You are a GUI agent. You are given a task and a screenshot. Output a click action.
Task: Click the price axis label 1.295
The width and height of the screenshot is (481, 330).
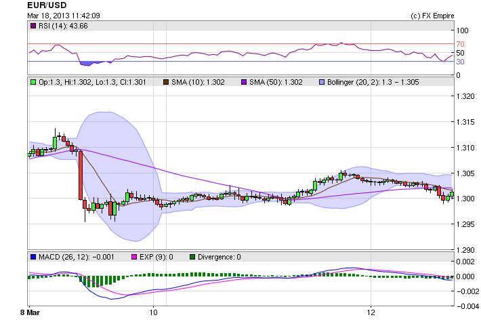point(465,224)
